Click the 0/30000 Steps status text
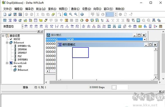The image size is (165, 107). click(97, 87)
